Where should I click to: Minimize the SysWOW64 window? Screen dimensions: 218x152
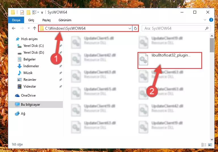[x=182, y=12]
